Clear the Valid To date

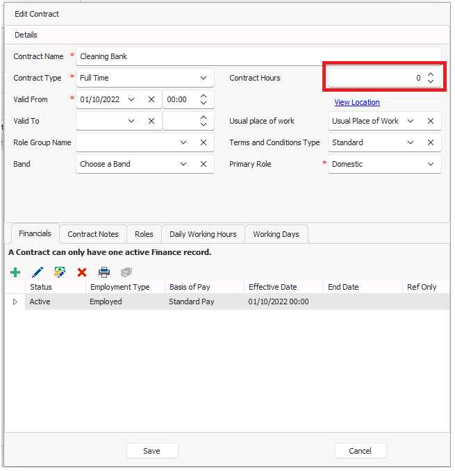click(151, 121)
